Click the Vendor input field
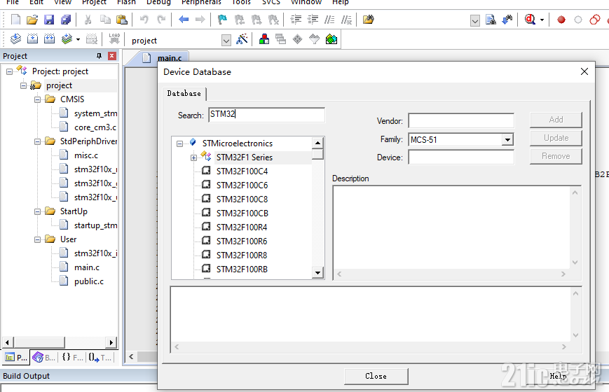This screenshot has width=609, height=392. tap(461, 120)
